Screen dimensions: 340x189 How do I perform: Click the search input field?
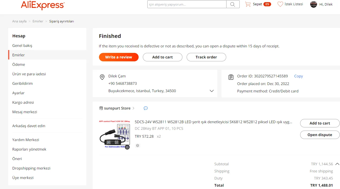(x=187, y=4)
